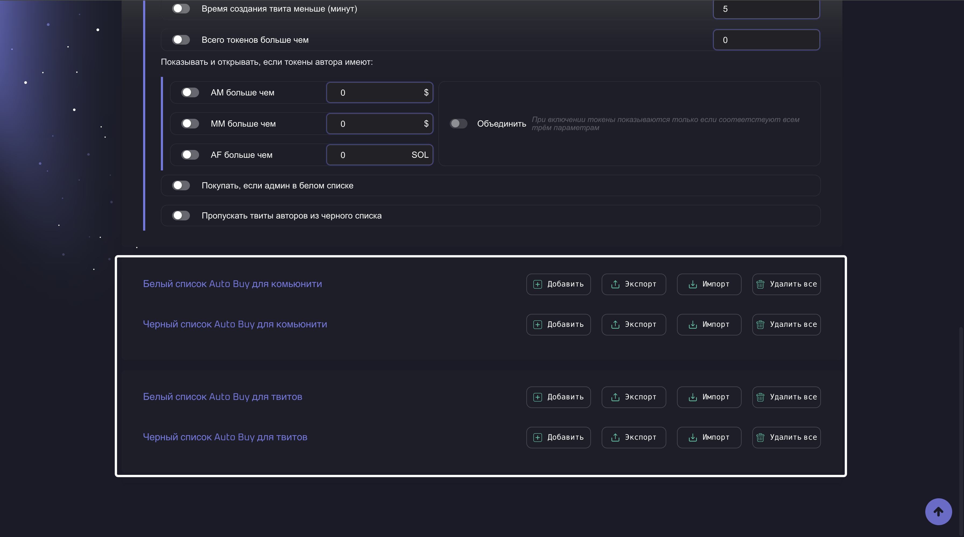Click the MM больше чем dollar input
The image size is (964, 537).
374,124
